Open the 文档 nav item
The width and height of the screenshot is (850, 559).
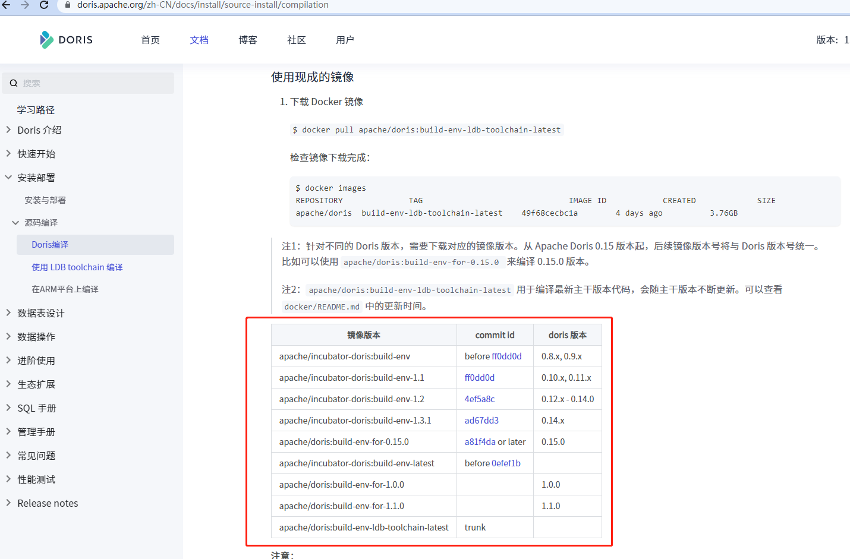click(199, 40)
